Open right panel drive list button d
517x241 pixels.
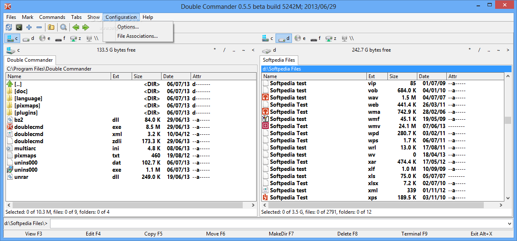click(268, 50)
